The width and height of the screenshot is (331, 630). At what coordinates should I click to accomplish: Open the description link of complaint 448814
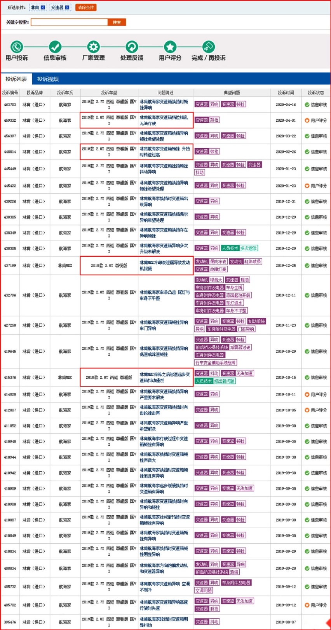(x=165, y=152)
